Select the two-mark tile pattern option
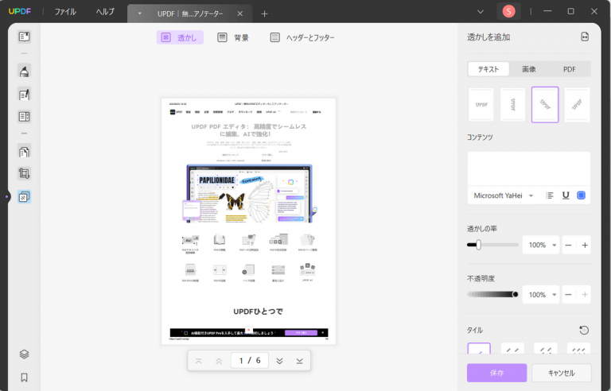The height and width of the screenshot is (391, 611). coord(512,348)
